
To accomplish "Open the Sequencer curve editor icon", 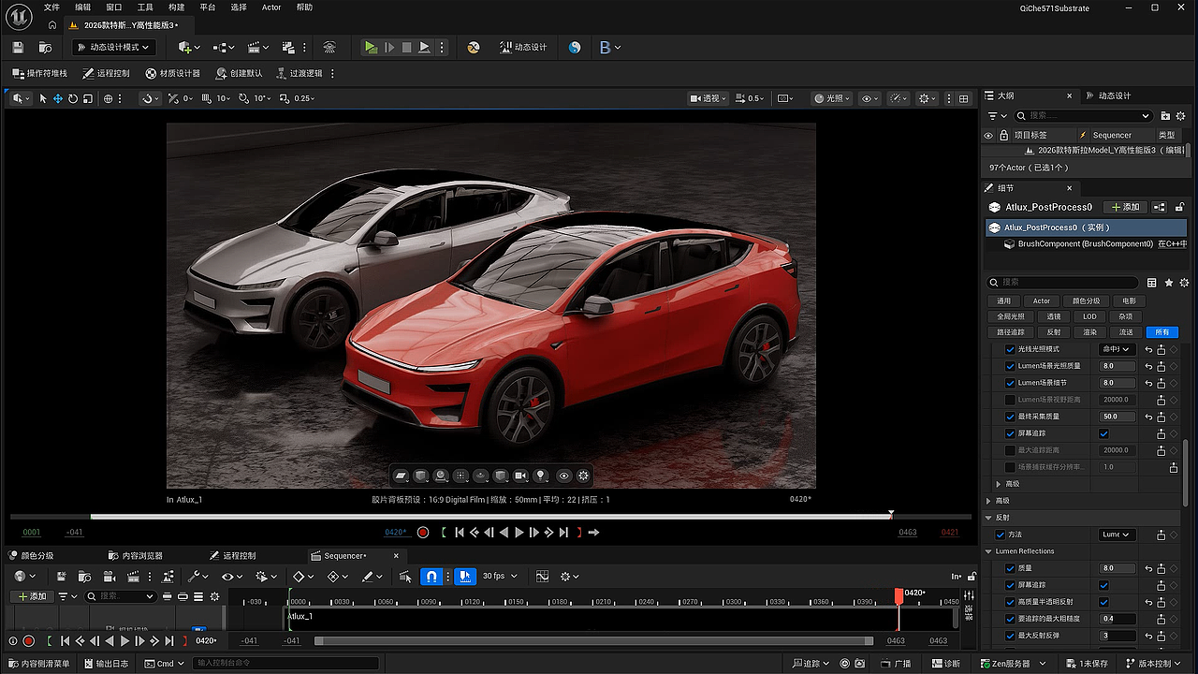I will click(542, 577).
